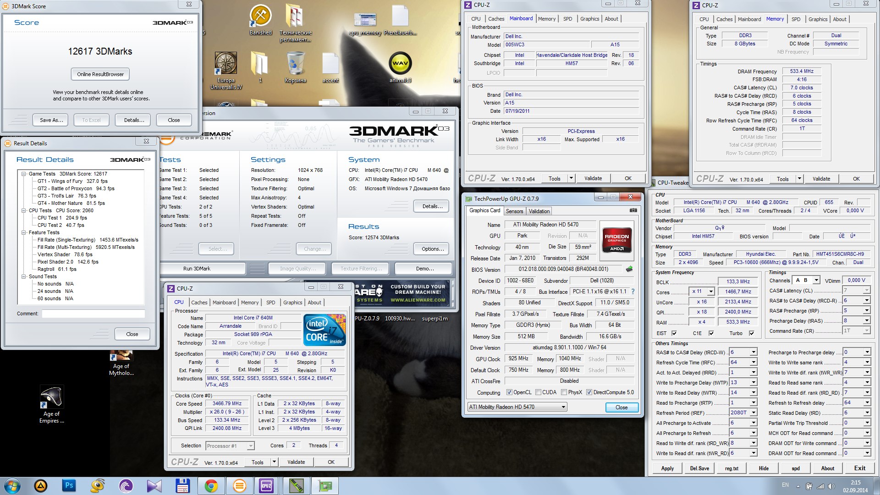Launch Photoshop from the taskbar
This screenshot has width=880, height=495.
69,485
